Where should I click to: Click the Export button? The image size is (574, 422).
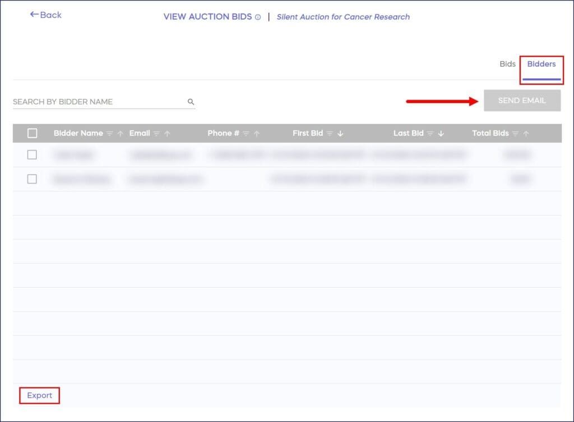click(x=39, y=395)
